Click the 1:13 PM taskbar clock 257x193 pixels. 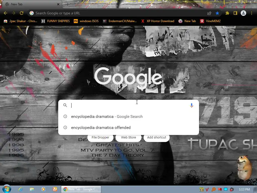point(244,189)
